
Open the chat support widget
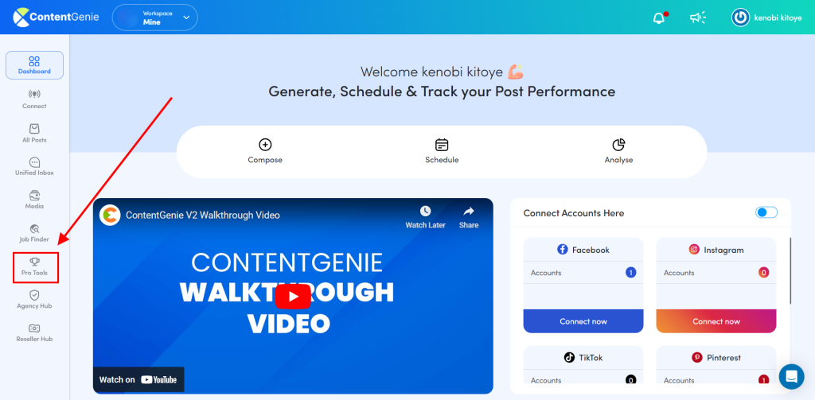[792, 376]
